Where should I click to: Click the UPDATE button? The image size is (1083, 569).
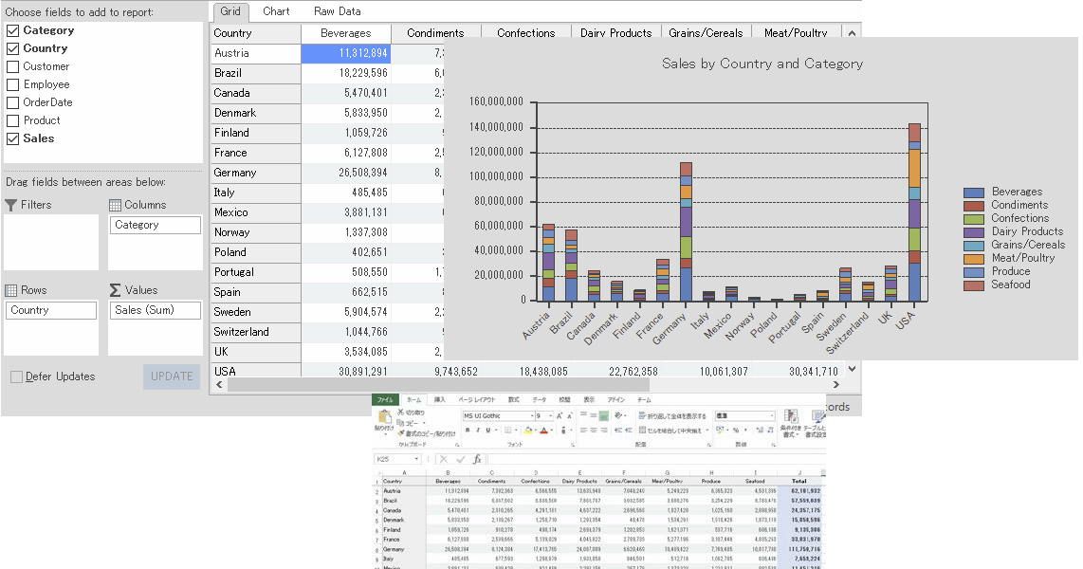(x=171, y=376)
